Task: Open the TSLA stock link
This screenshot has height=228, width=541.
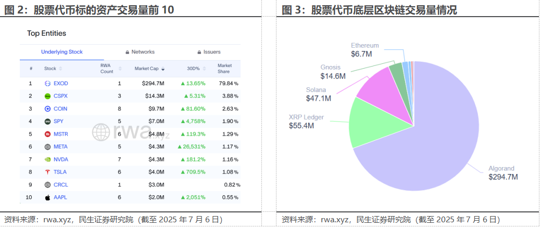Action: coord(60,172)
